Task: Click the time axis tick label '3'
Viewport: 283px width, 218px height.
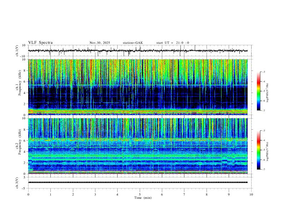Action: (95, 194)
